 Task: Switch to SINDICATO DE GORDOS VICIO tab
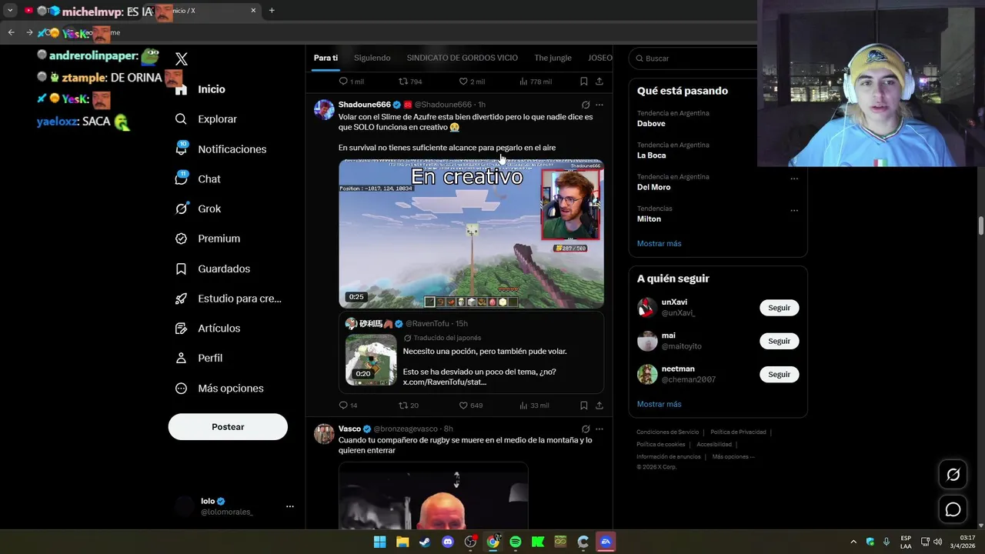462,58
